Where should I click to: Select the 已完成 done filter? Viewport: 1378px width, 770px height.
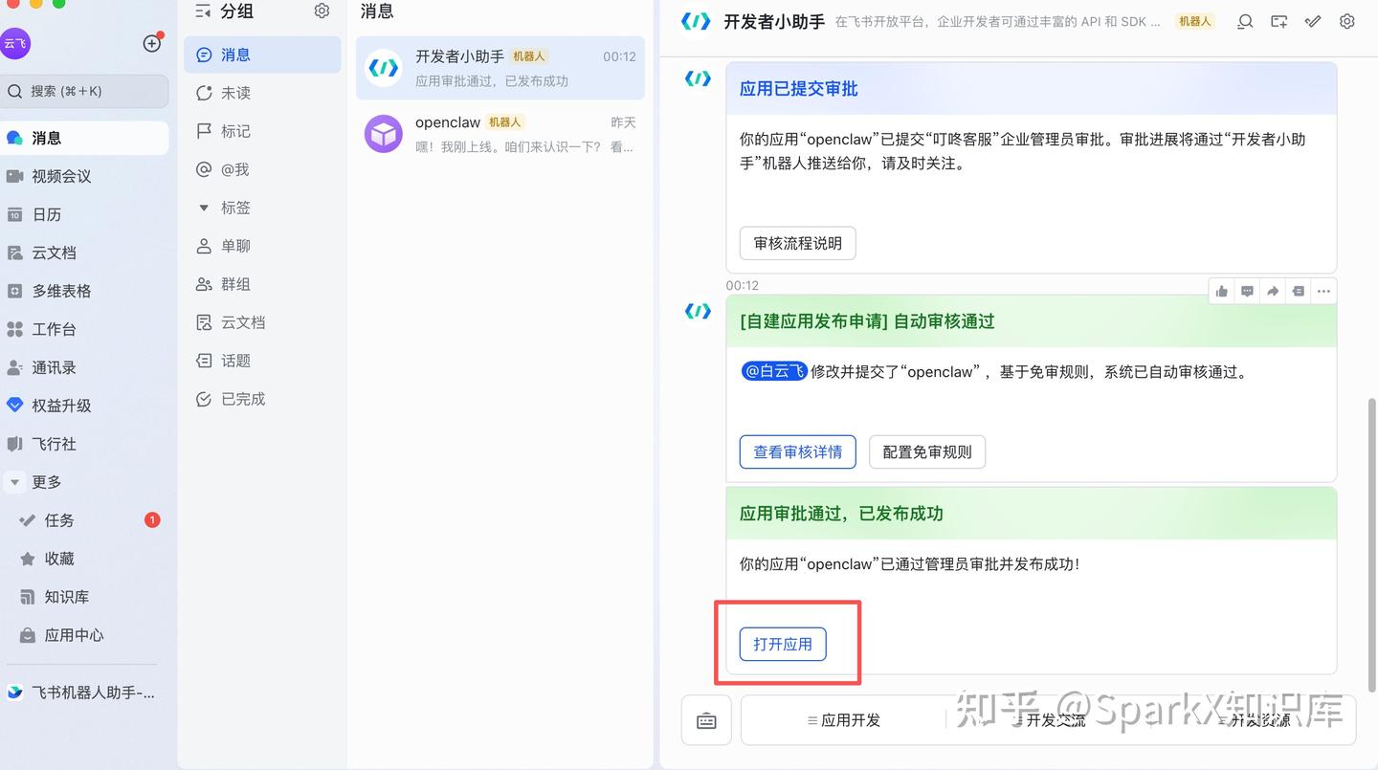click(x=262, y=399)
